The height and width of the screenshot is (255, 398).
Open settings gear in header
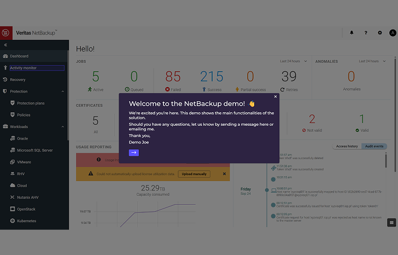380,32
